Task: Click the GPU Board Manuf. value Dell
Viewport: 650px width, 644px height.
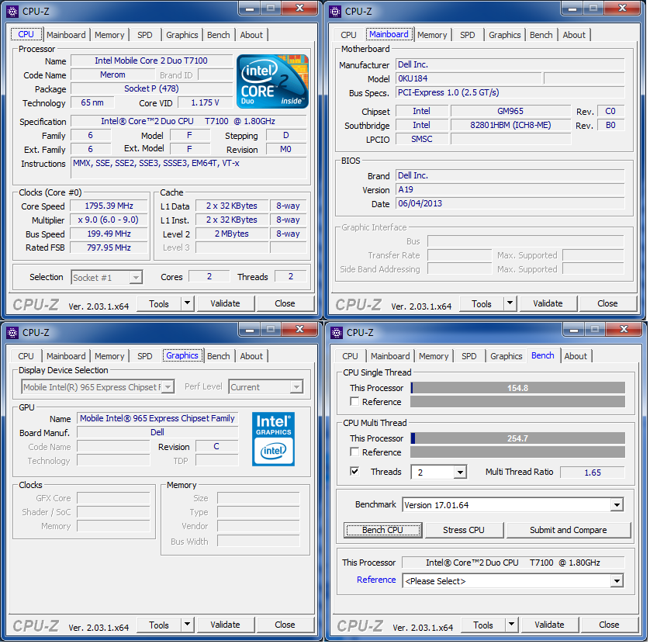Action: click(x=157, y=432)
